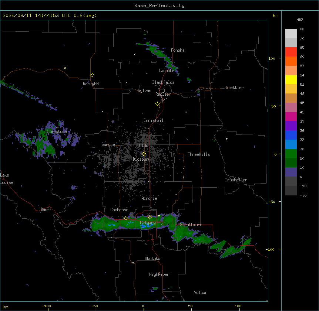Select the dark orange 57-60 dBZ legend swatch
This screenshot has height=311, width=319.
[291, 61]
